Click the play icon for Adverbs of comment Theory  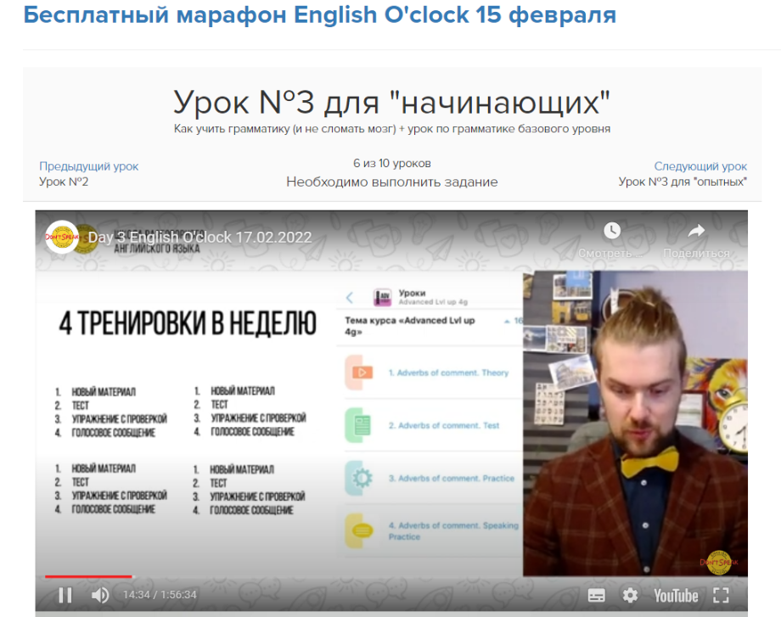pyautogui.click(x=362, y=372)
